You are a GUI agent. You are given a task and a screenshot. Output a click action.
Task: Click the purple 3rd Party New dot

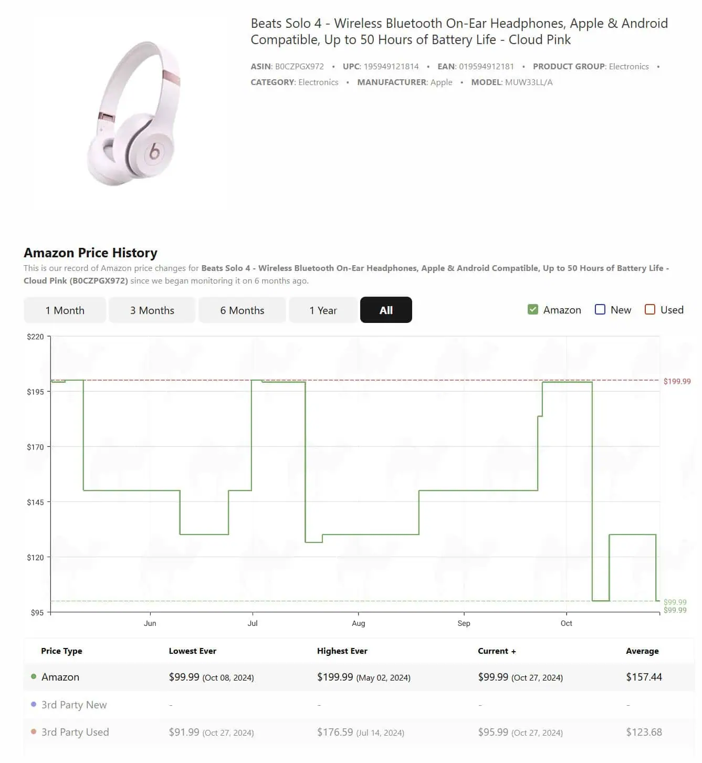pyautogui.click(x=34, y=705)
